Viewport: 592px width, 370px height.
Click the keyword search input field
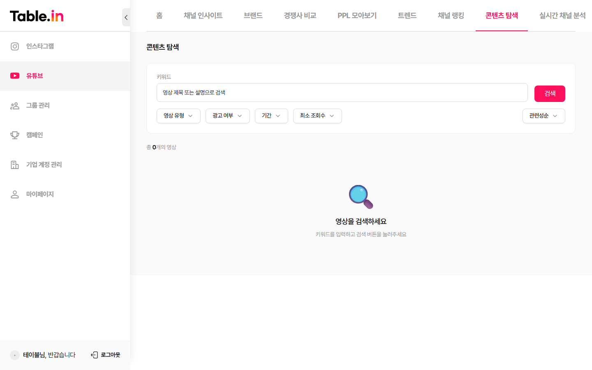click(x=342, y=92)
